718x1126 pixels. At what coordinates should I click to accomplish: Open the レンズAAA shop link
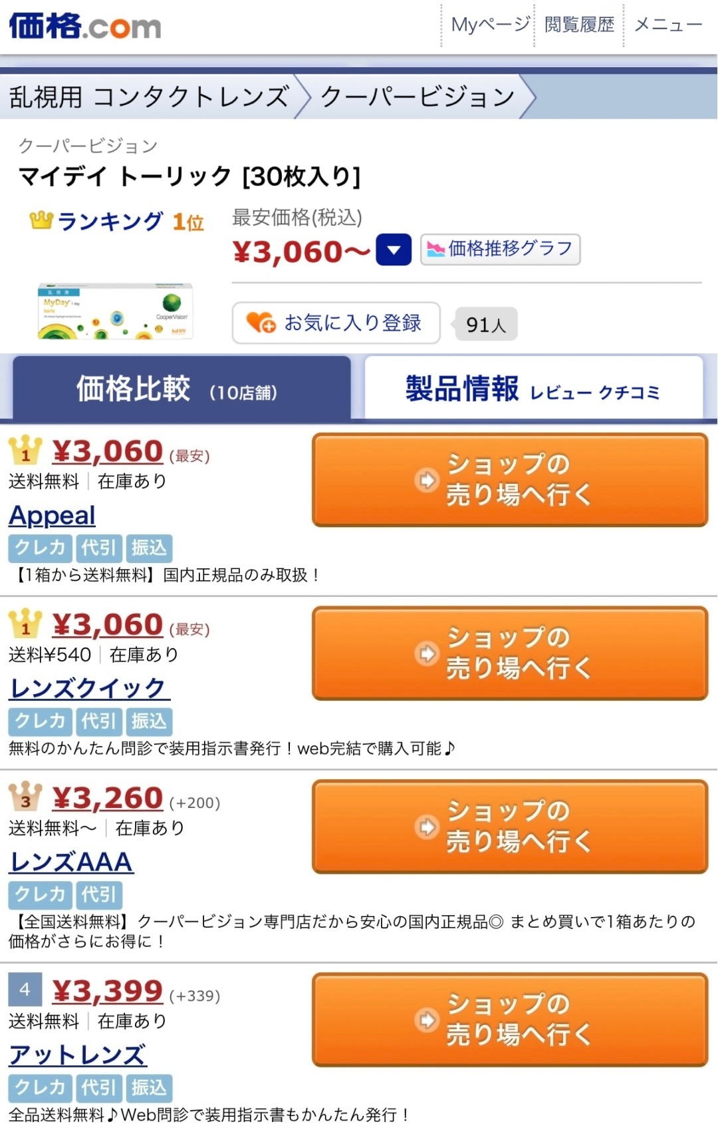click(x=71, y=862)
